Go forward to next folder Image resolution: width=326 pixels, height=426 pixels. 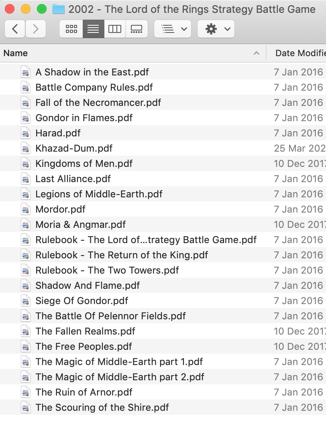tap(35, 29)
